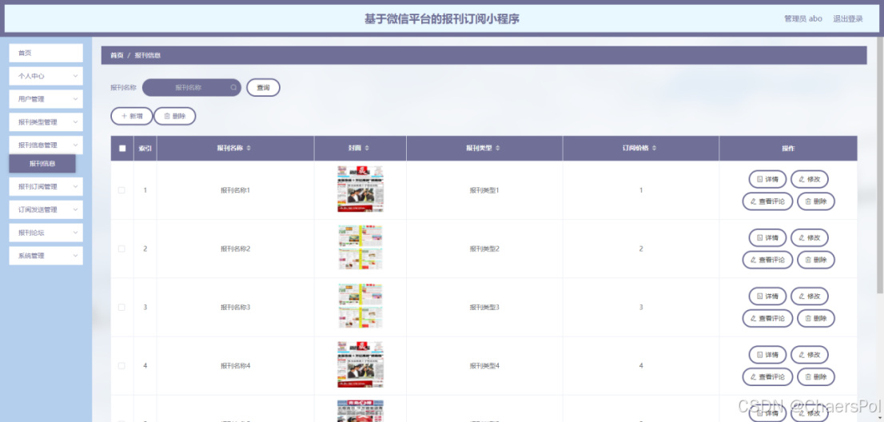Click 修改 for 报刊名称3 row

tap(810, 297)
